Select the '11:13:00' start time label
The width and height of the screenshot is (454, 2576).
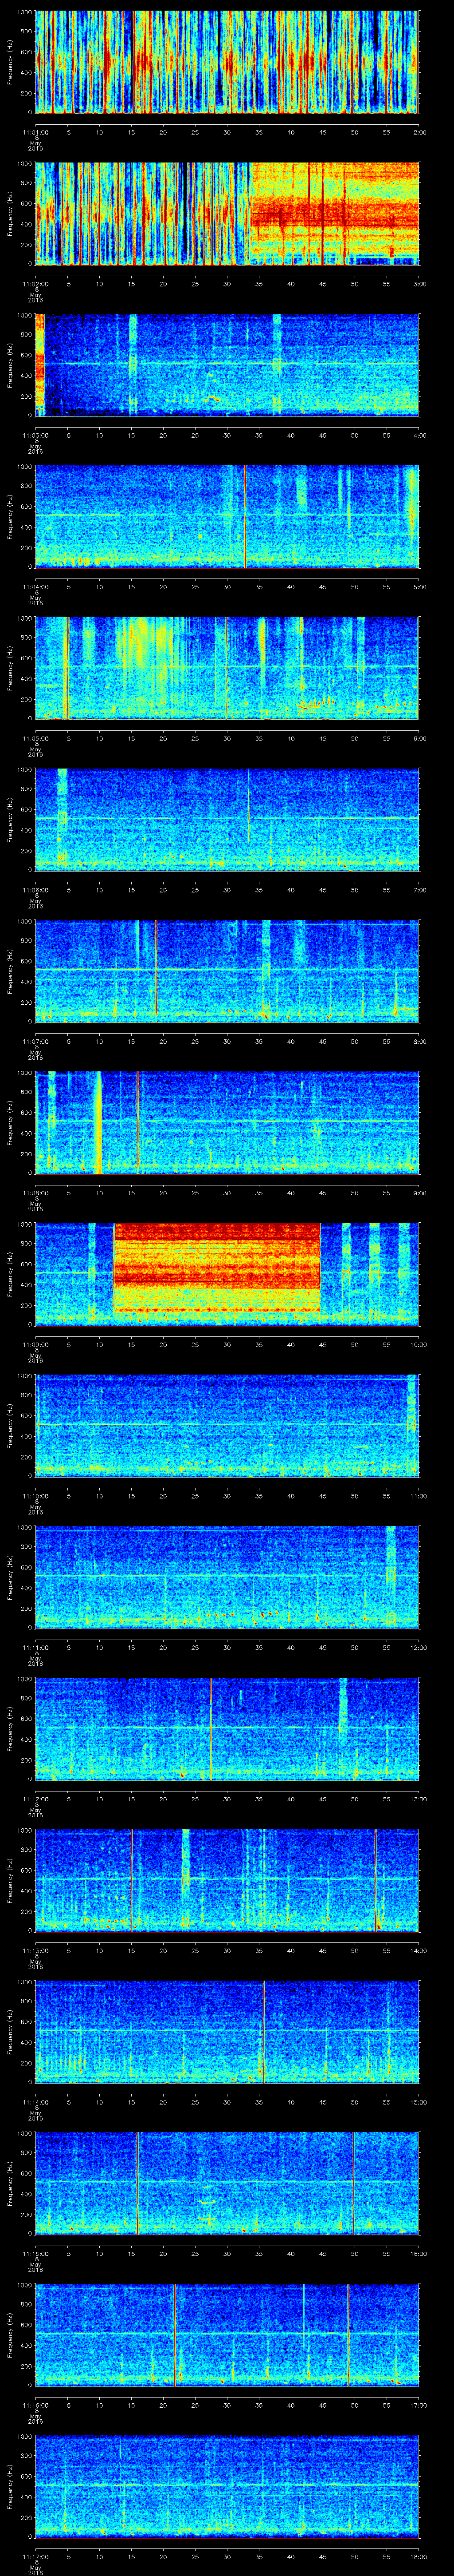click(35, 1950)
